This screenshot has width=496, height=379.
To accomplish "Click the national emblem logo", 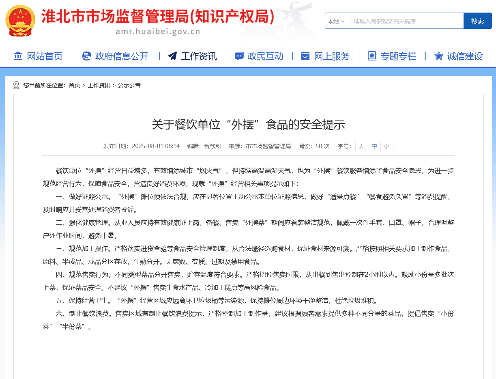I will coord(20,20).
